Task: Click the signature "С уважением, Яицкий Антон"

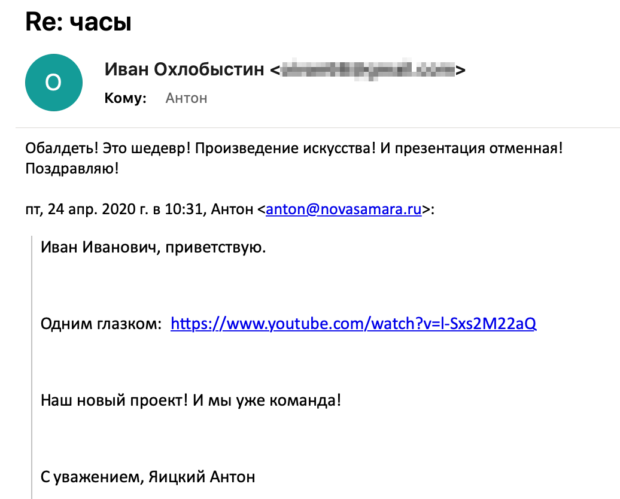Action: tap(148, 477)
